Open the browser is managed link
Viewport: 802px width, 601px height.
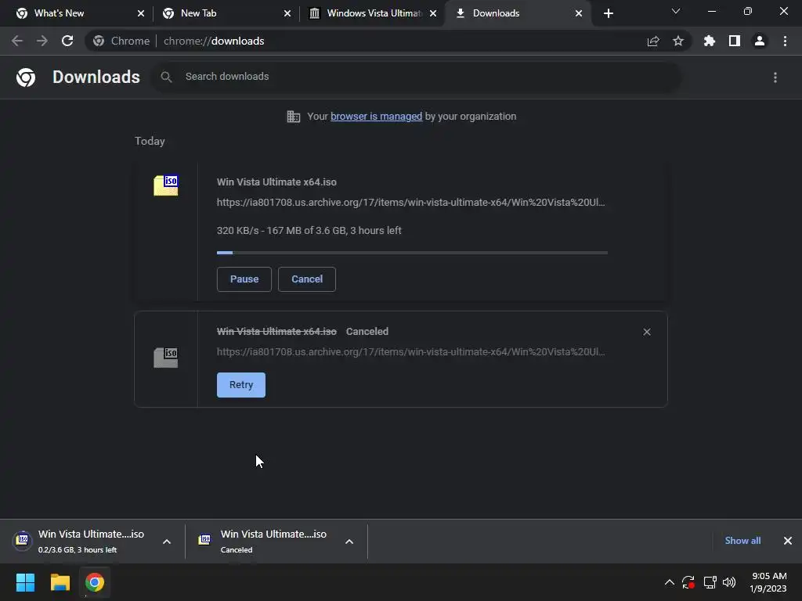[x=377, y=117]
